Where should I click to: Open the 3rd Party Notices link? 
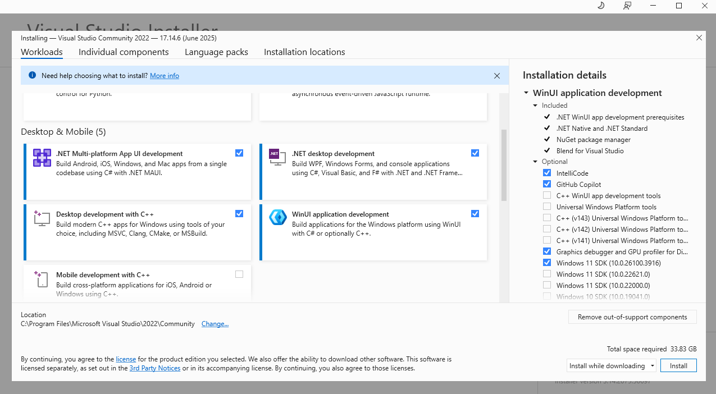pyautogui.click(x=155, y=368)
